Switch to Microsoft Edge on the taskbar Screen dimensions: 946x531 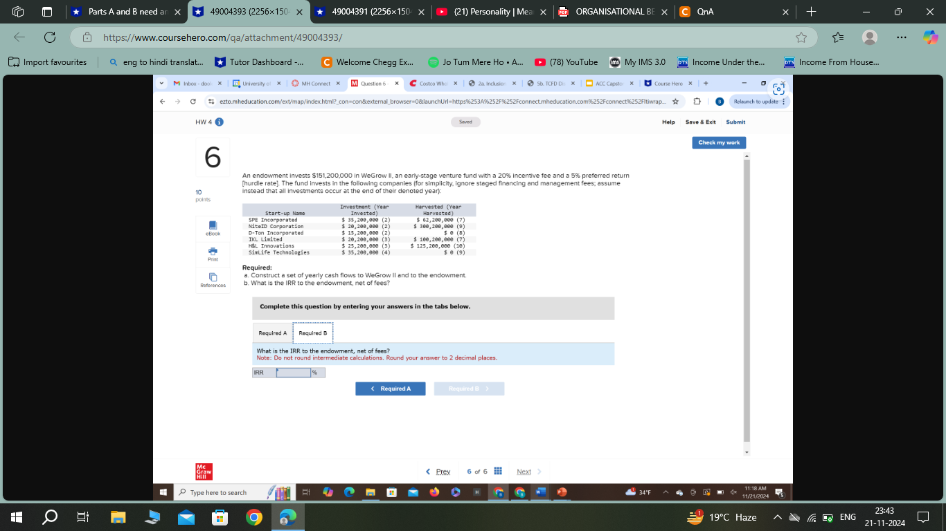288,517
